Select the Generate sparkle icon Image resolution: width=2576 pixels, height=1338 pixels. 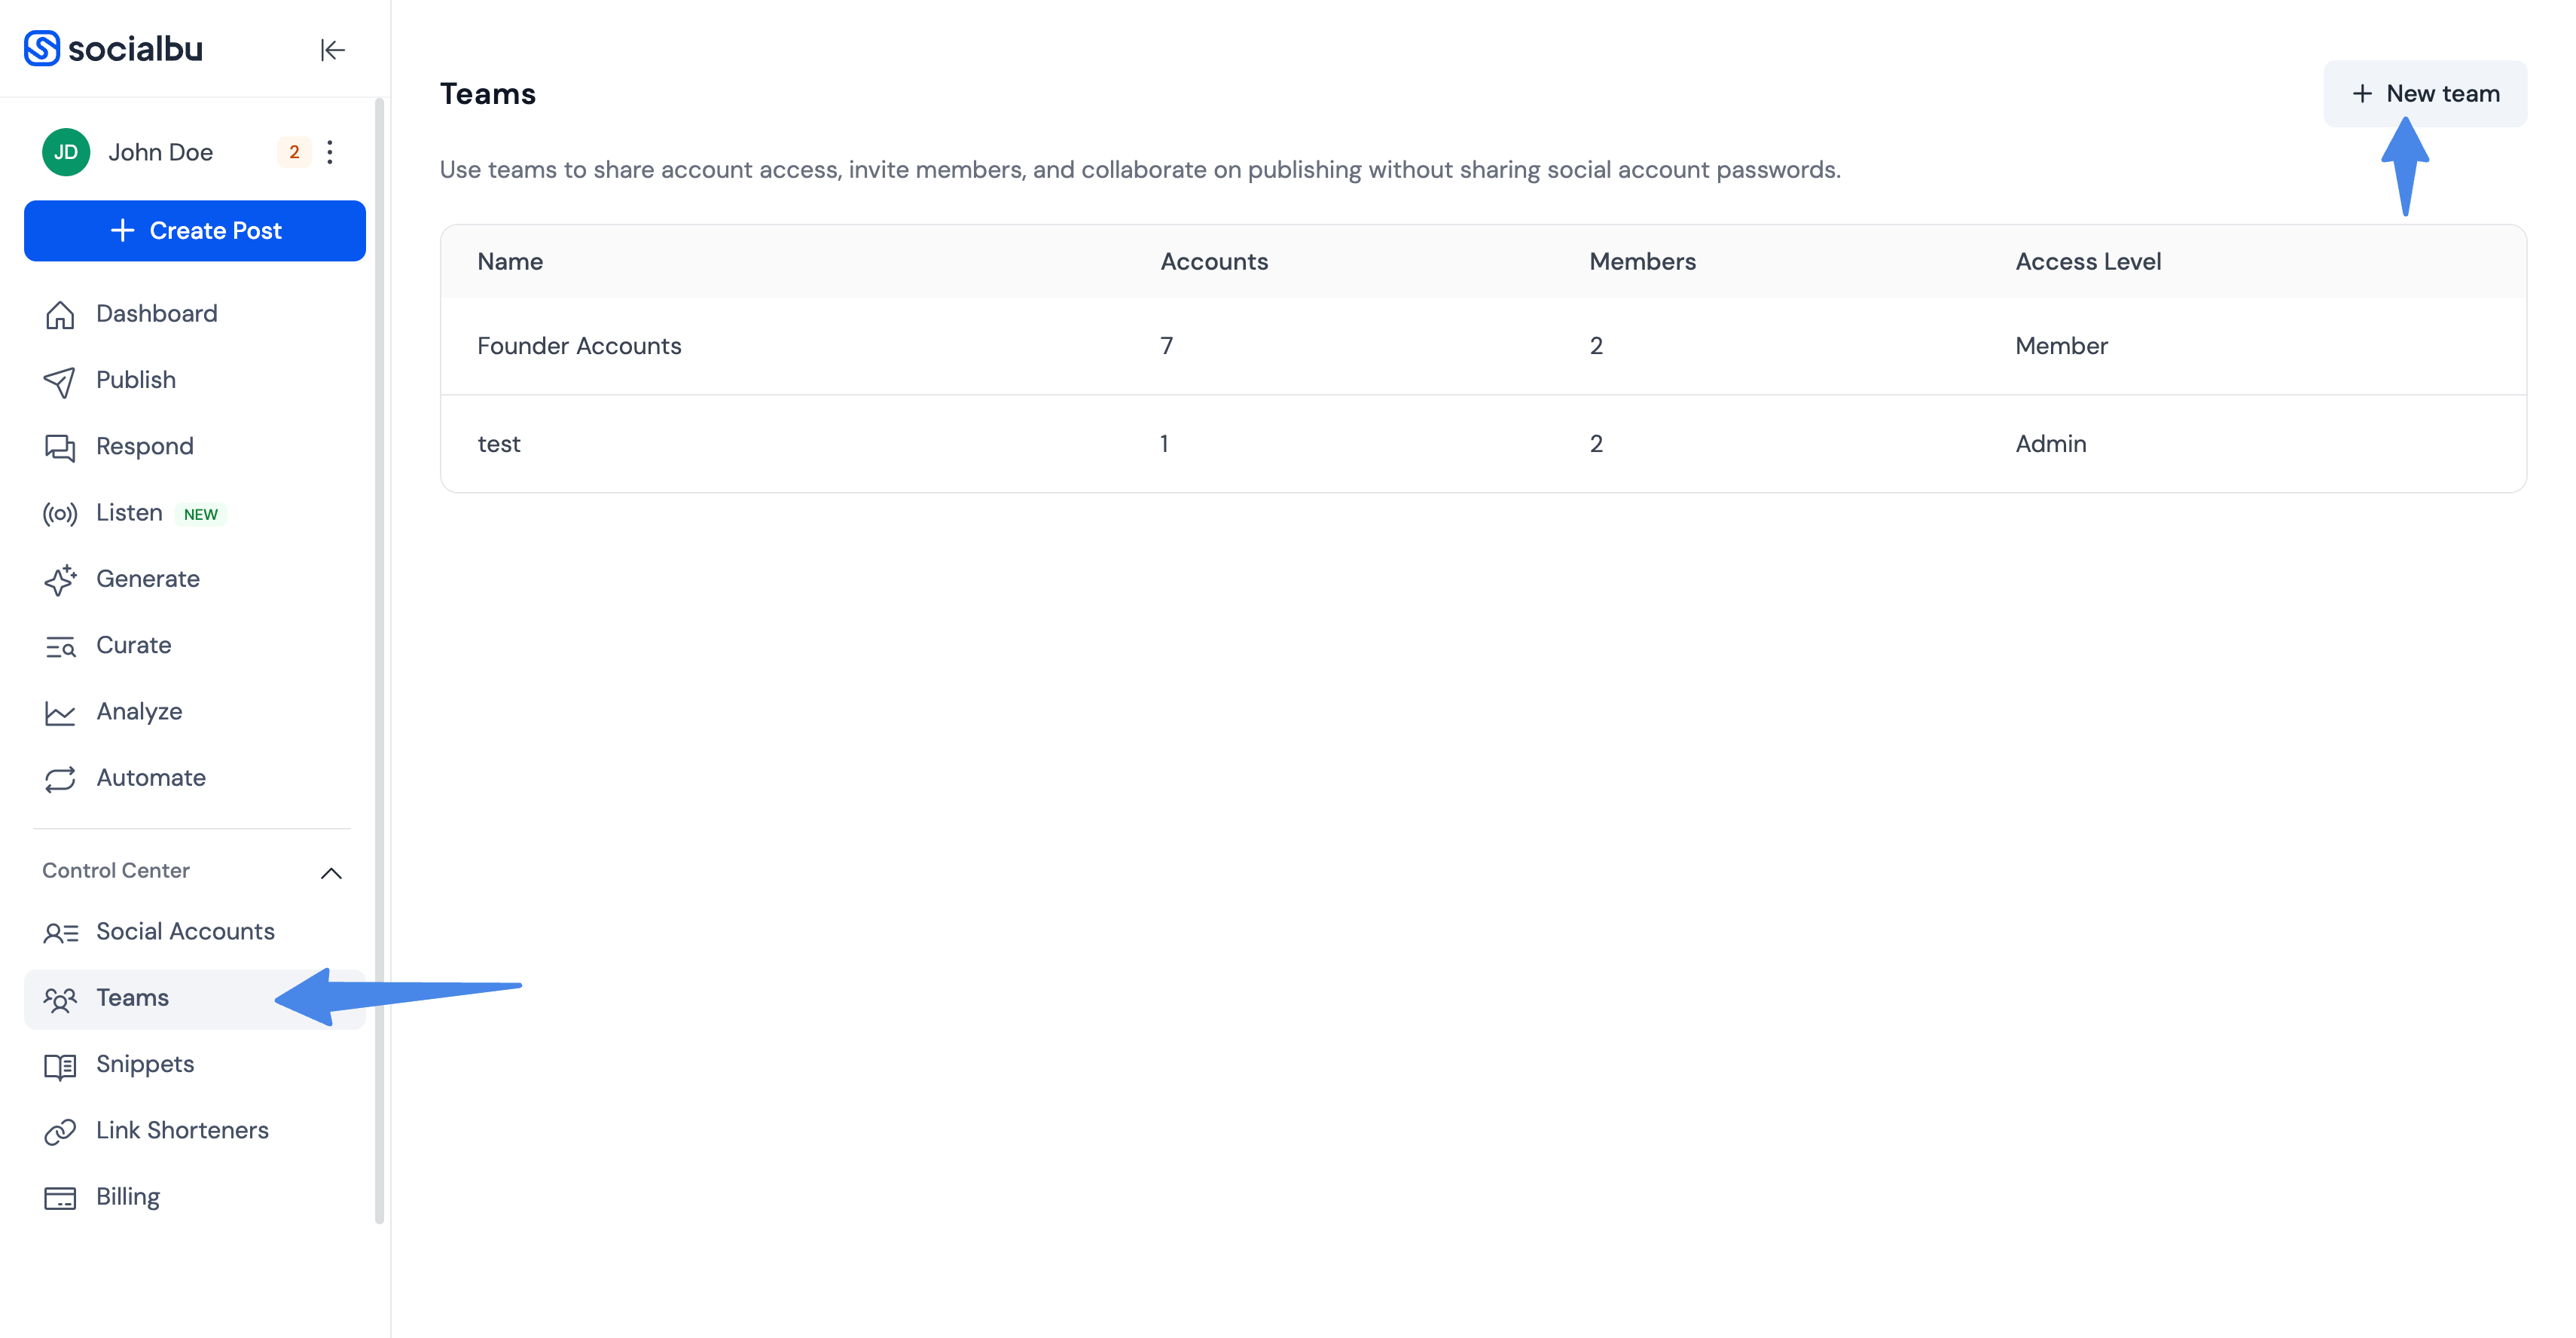(x=60, y=580)
